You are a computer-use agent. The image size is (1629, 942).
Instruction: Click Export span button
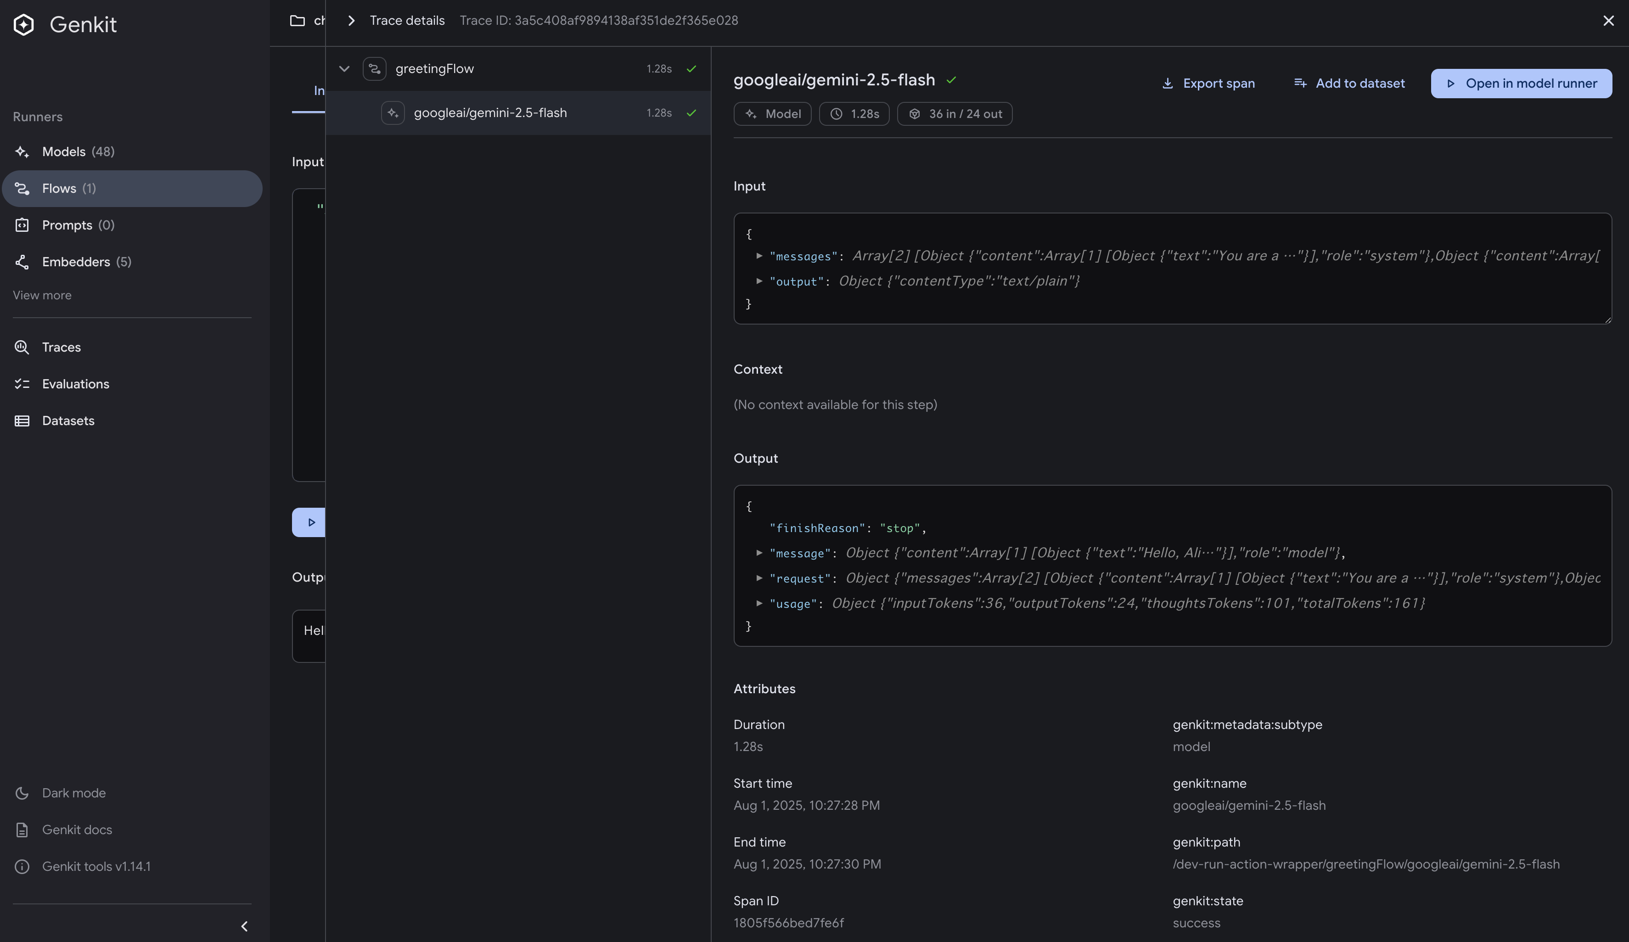coord(1208,84)
